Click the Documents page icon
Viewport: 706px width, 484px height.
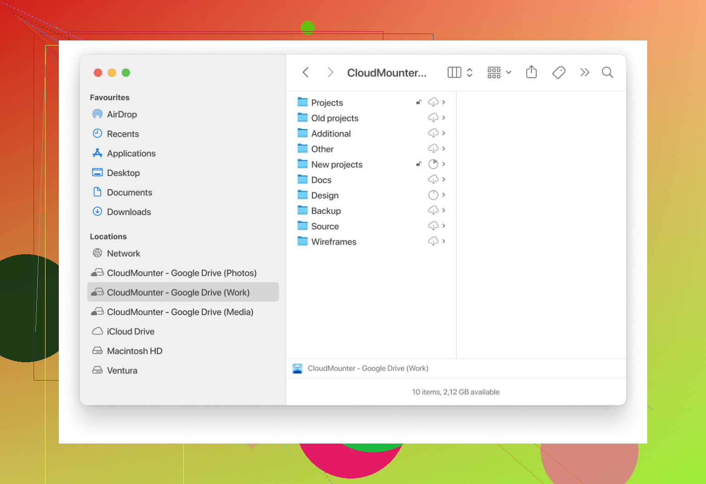point(97,192)
